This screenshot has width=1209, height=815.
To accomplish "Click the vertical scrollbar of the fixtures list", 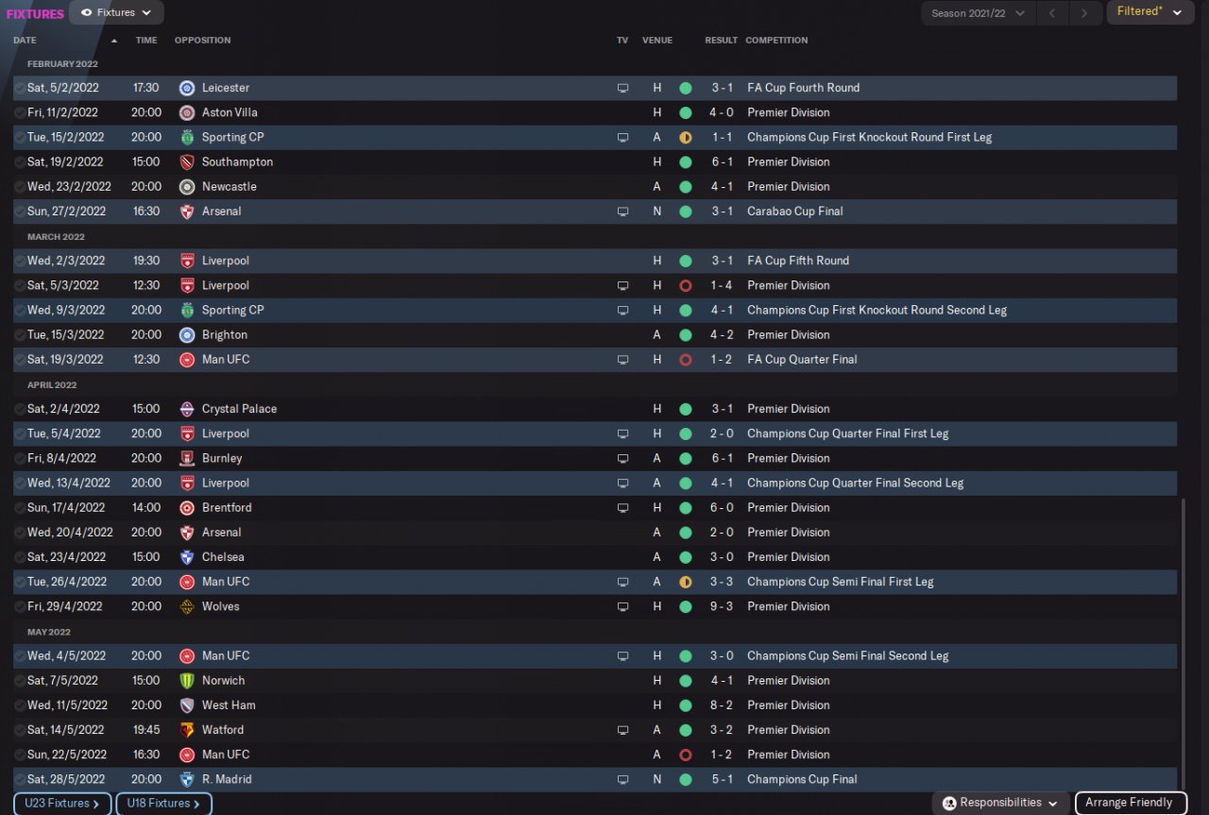I will point(1183,642).
